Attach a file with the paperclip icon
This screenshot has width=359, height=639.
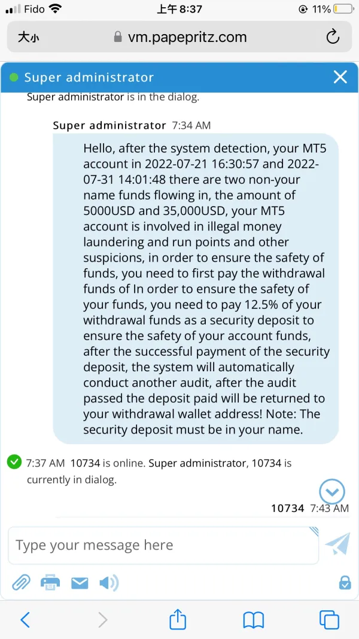click(22, 582)
